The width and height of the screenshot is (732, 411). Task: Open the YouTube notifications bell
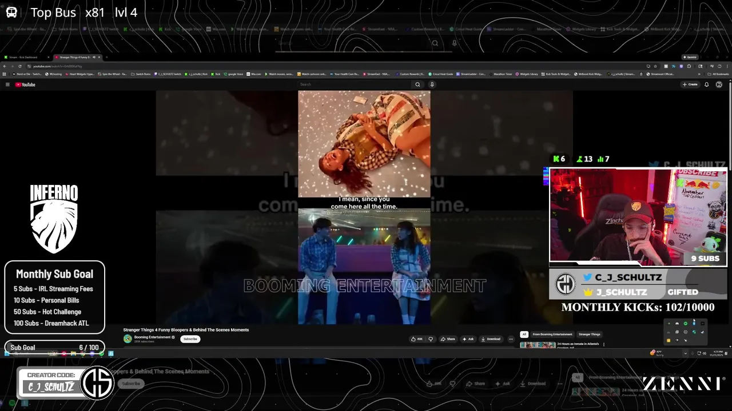[707, 84]
